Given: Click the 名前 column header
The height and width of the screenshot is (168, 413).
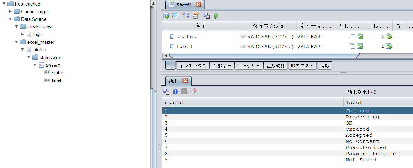Looking at the screenshot, I should (x=201, y=26).
